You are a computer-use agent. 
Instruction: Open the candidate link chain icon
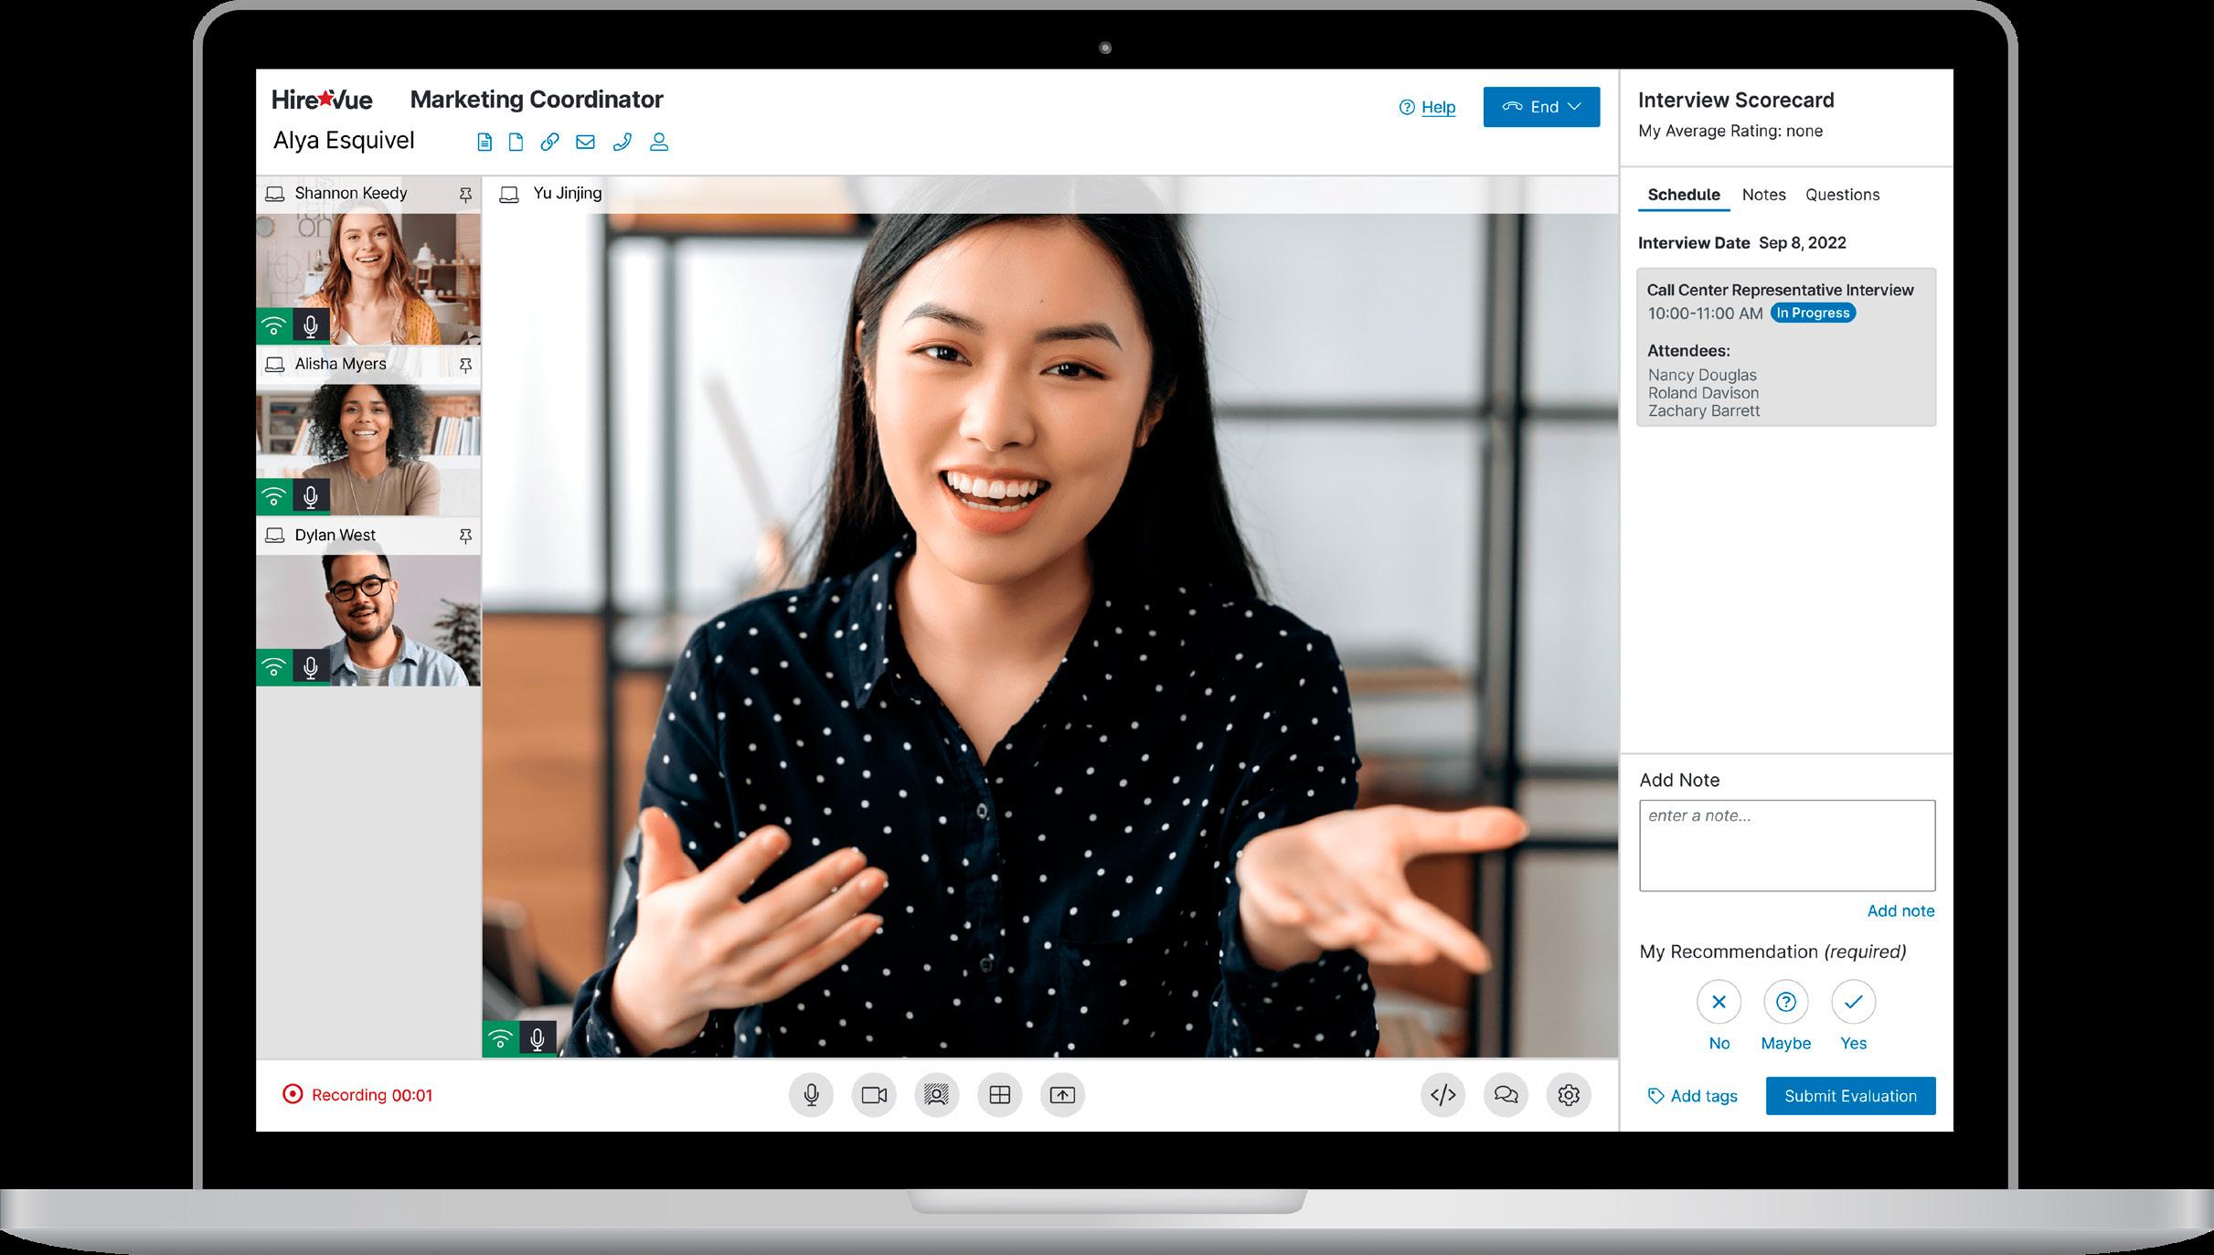549,142
